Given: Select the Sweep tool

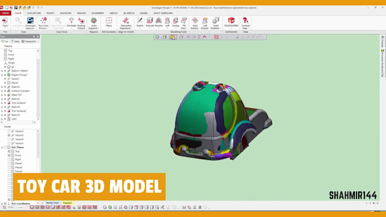Looking at the screenshot, I should coord(175,22).
